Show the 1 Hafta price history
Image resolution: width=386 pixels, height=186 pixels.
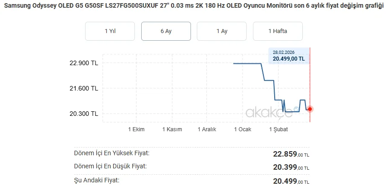[277, 31]
